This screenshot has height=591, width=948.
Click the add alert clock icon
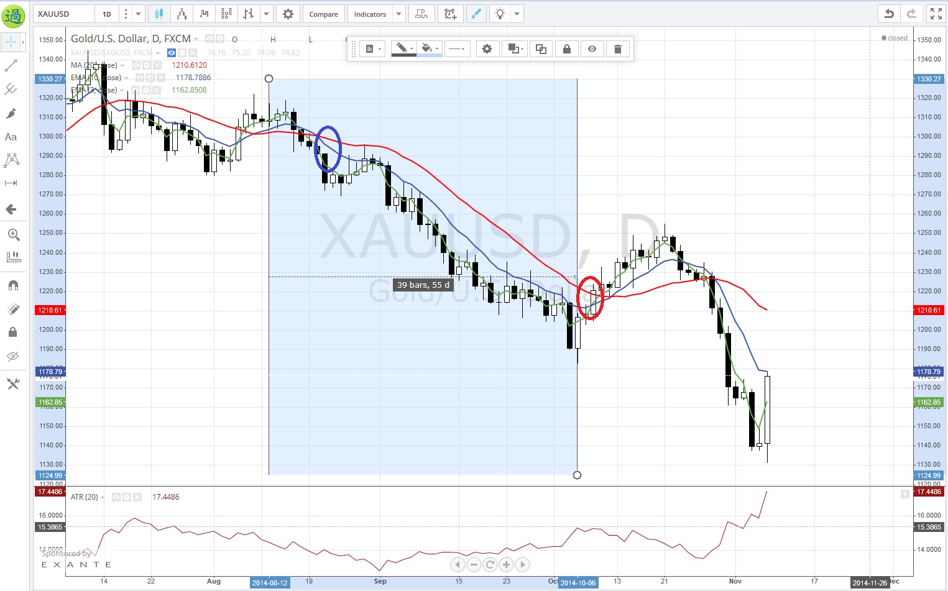pyautogui.click(x=450, y=14)
